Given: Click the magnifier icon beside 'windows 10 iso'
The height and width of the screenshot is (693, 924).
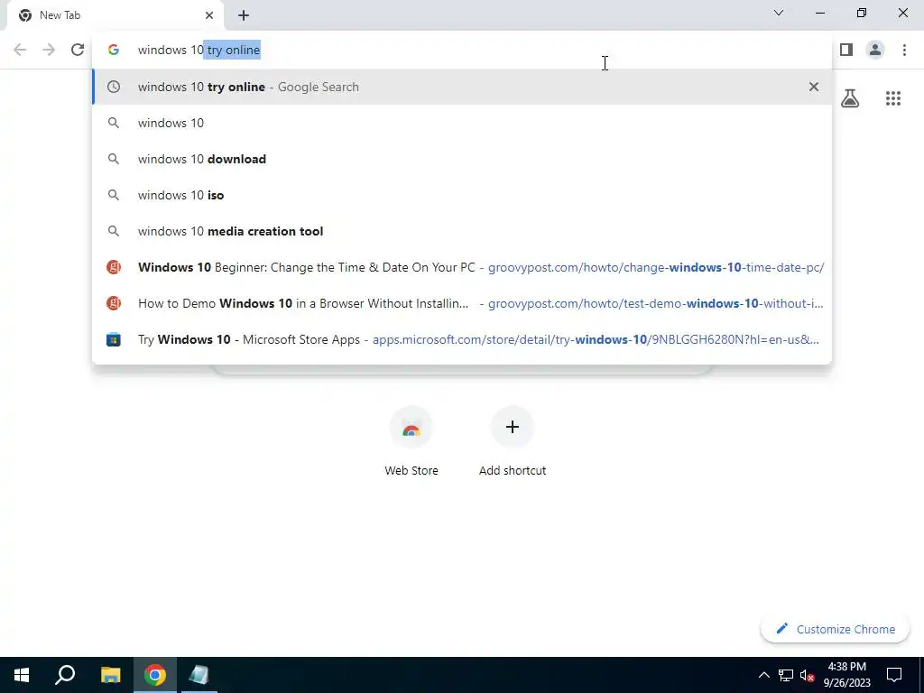Looking at the screenshot, I should (x=114, y=195).
